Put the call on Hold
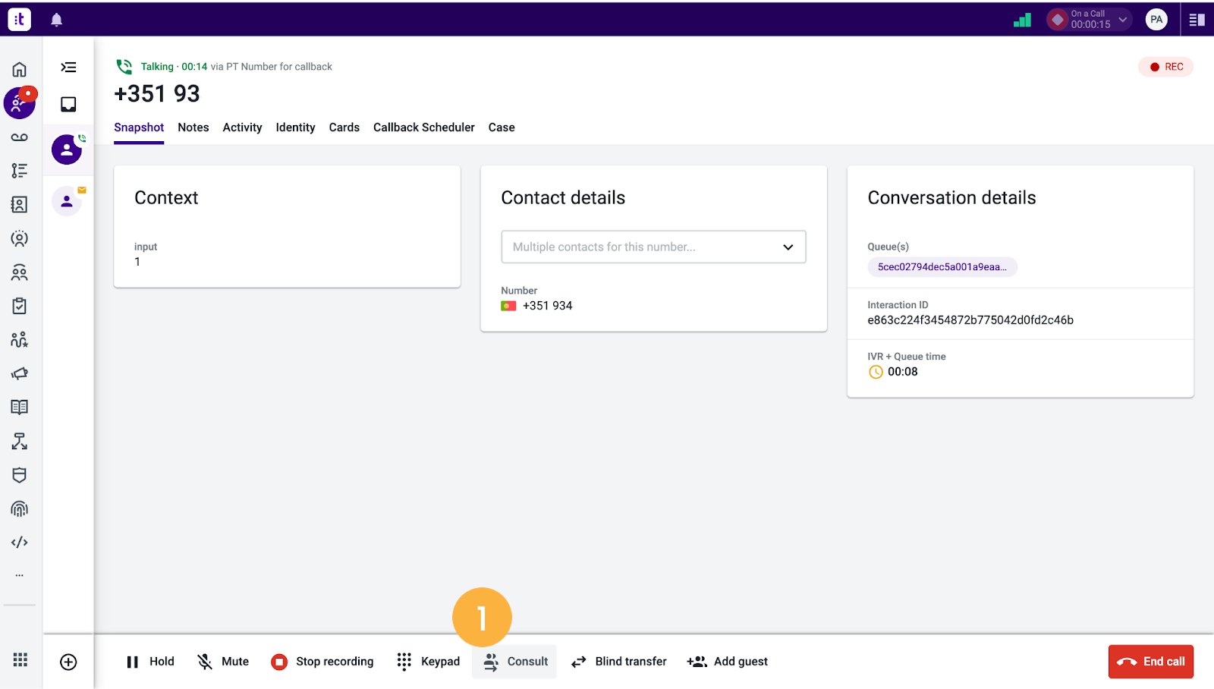This screenshot has width=1214, height=689. point(150,662)
